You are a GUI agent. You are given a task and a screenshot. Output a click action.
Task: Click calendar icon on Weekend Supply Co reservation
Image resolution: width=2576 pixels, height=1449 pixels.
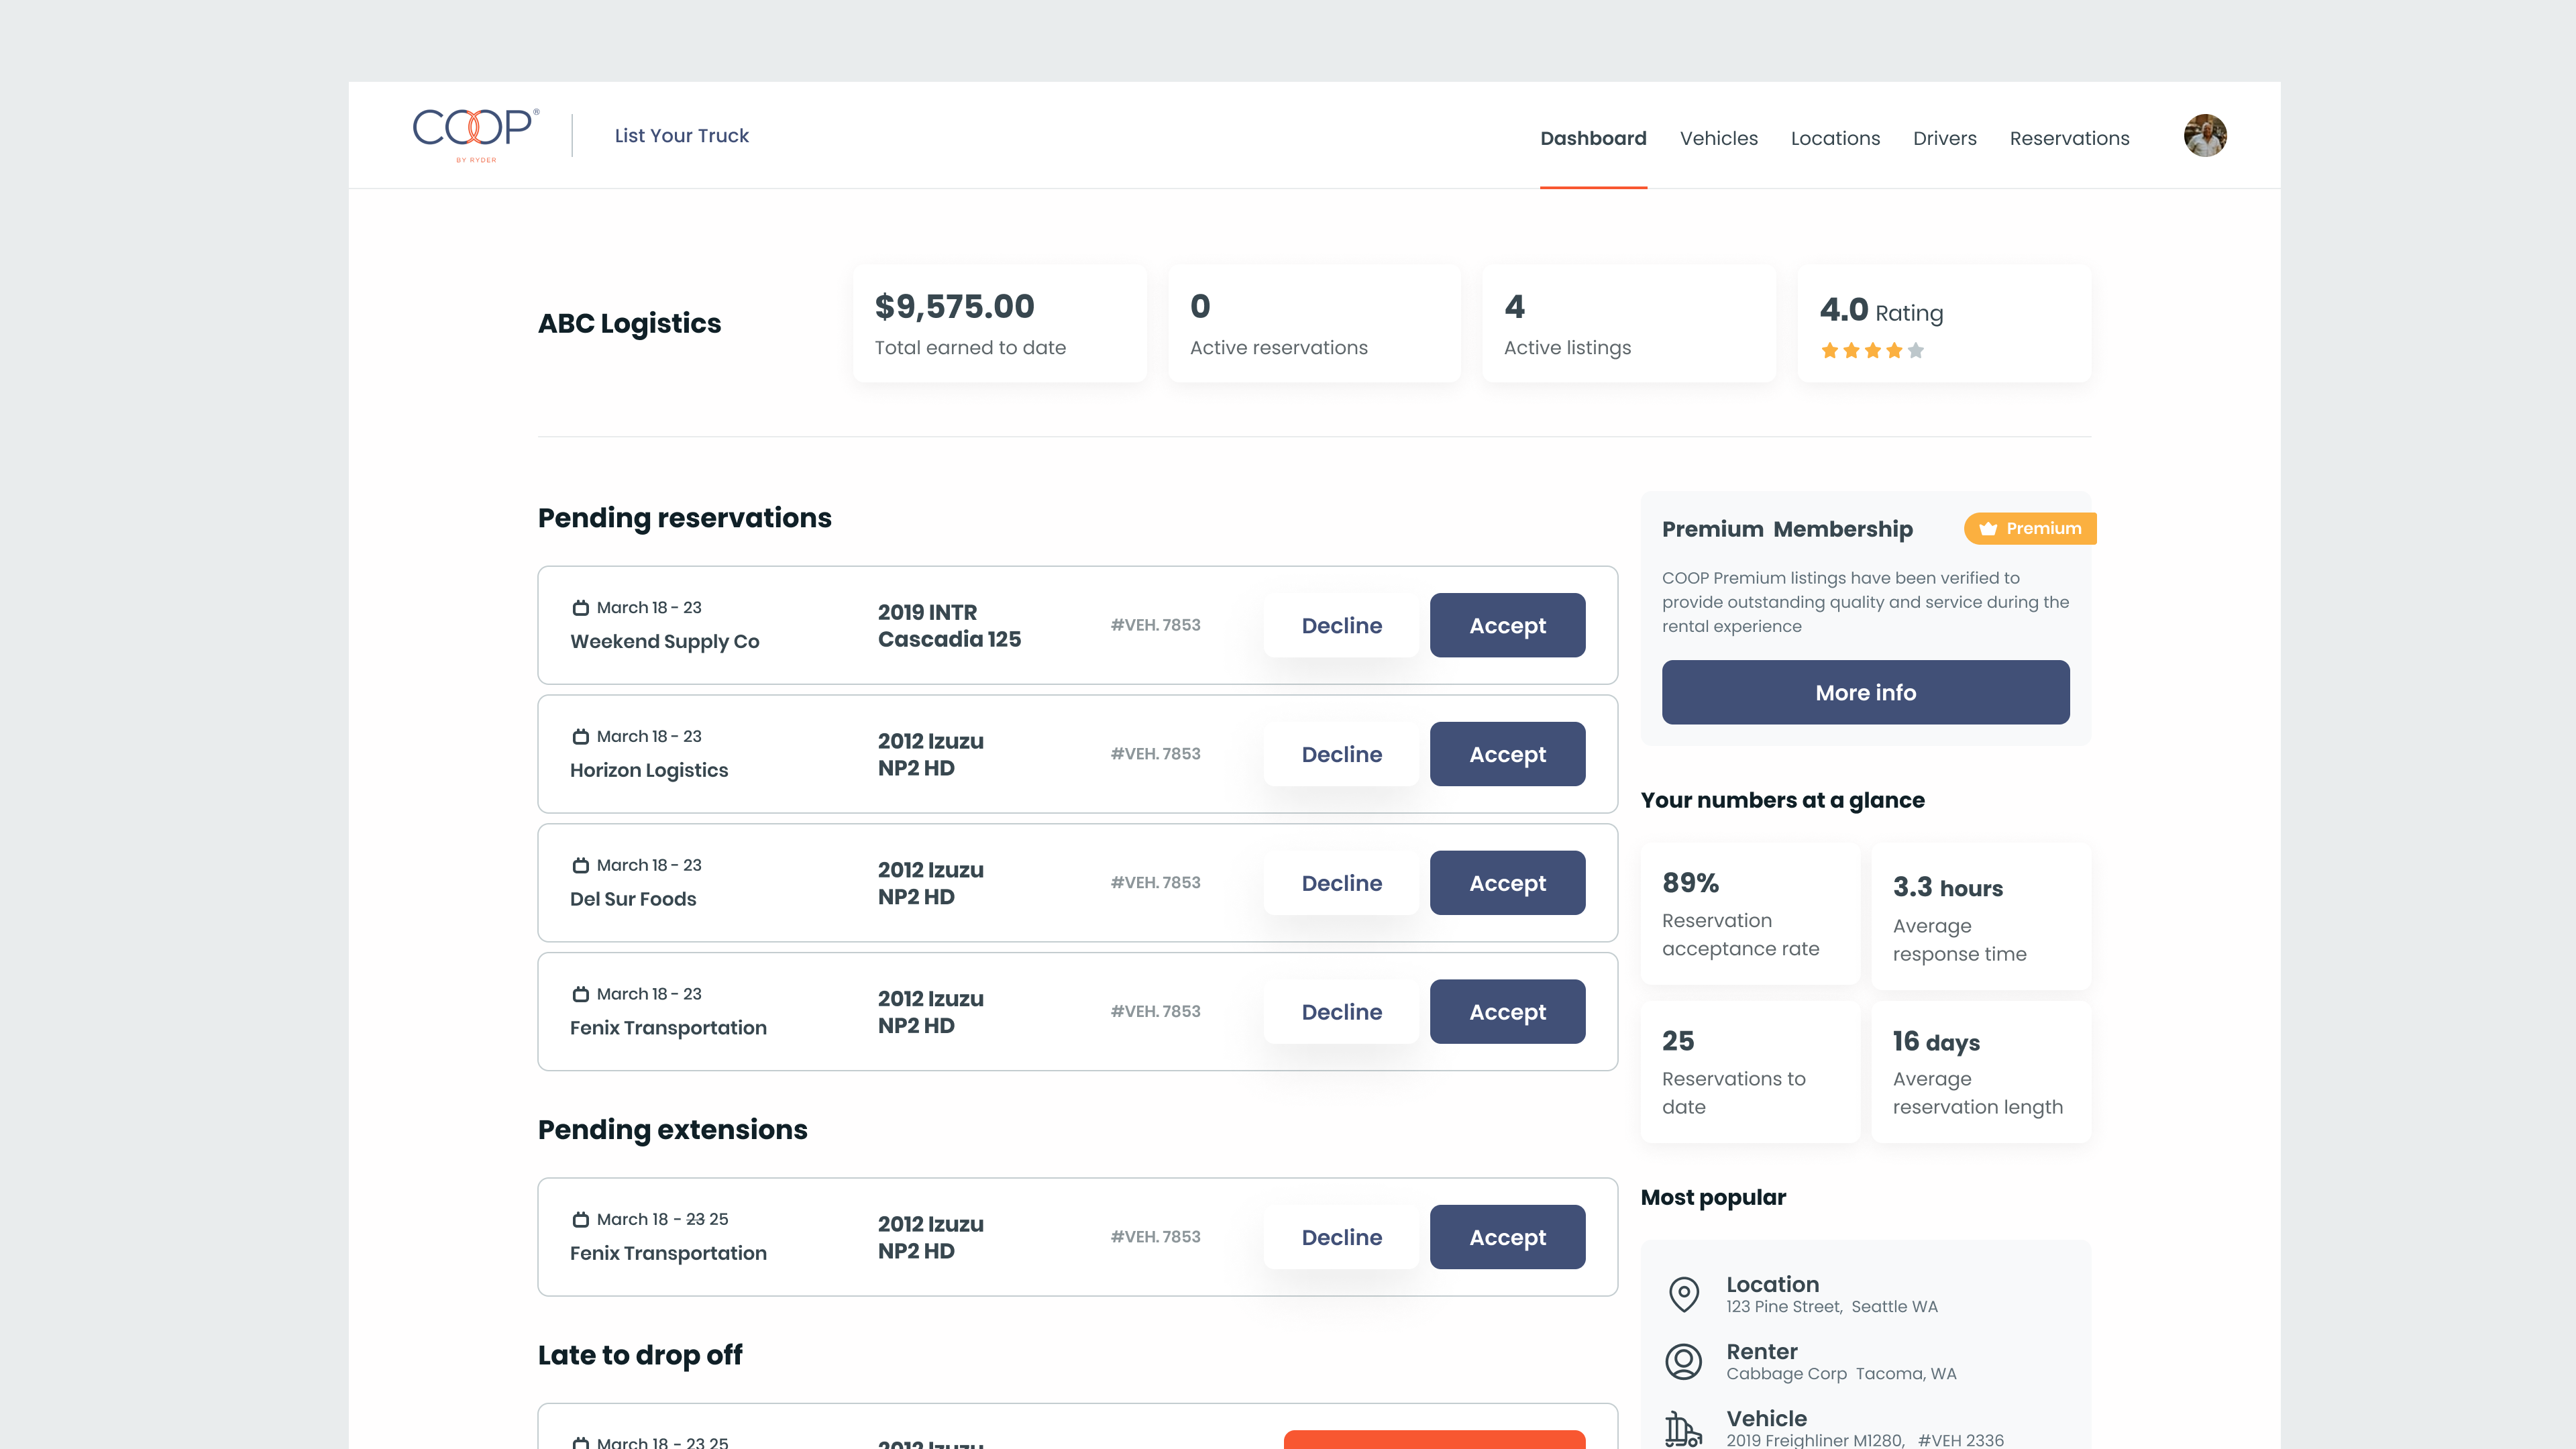tap(580, 608)
